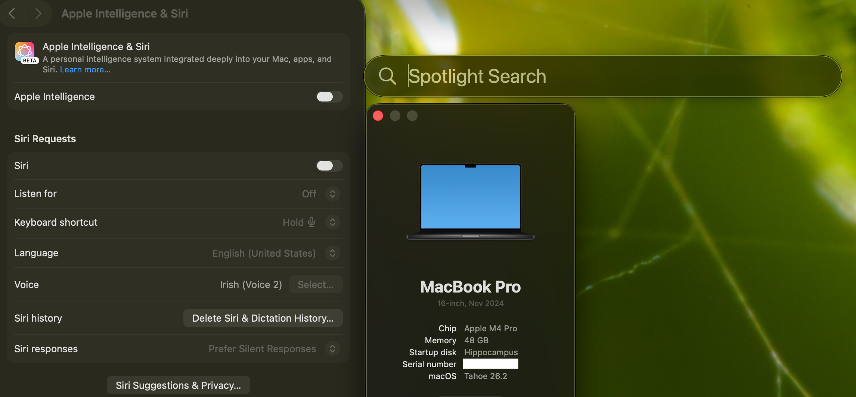Open the Language dropdown
This screenshot has width=856, height=397.
332,253
